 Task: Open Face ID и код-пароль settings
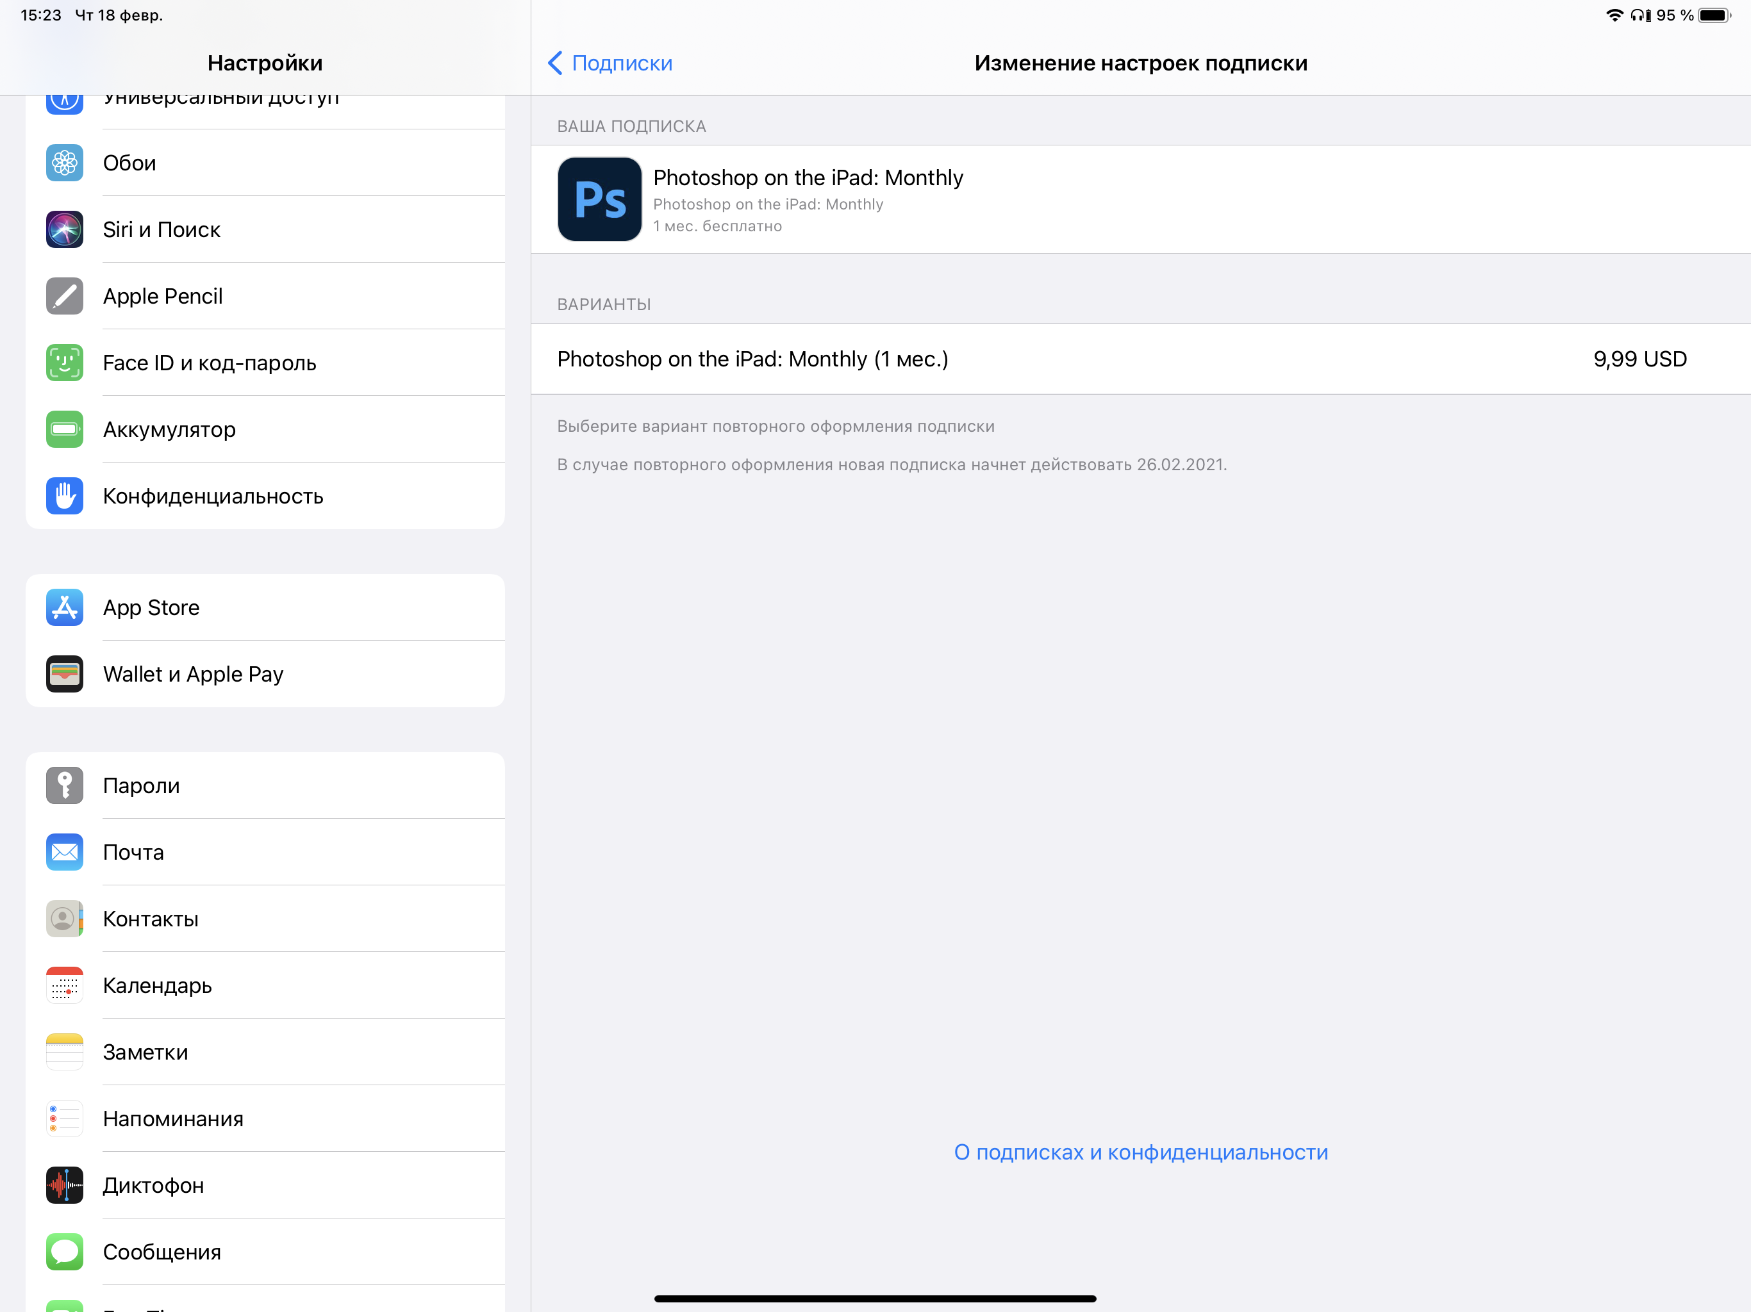(265, 363)
